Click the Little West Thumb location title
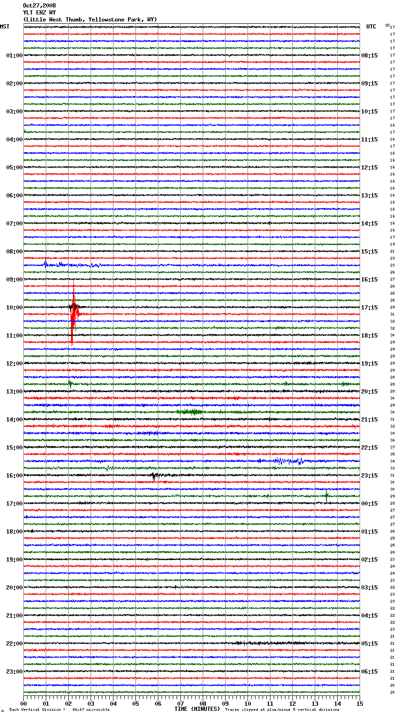The image size is (397, 716). 90,20
